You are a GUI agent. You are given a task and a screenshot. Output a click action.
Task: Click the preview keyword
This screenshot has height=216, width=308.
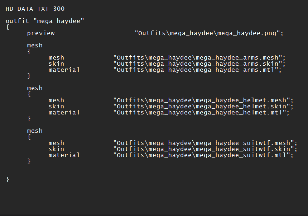[41, 33]
